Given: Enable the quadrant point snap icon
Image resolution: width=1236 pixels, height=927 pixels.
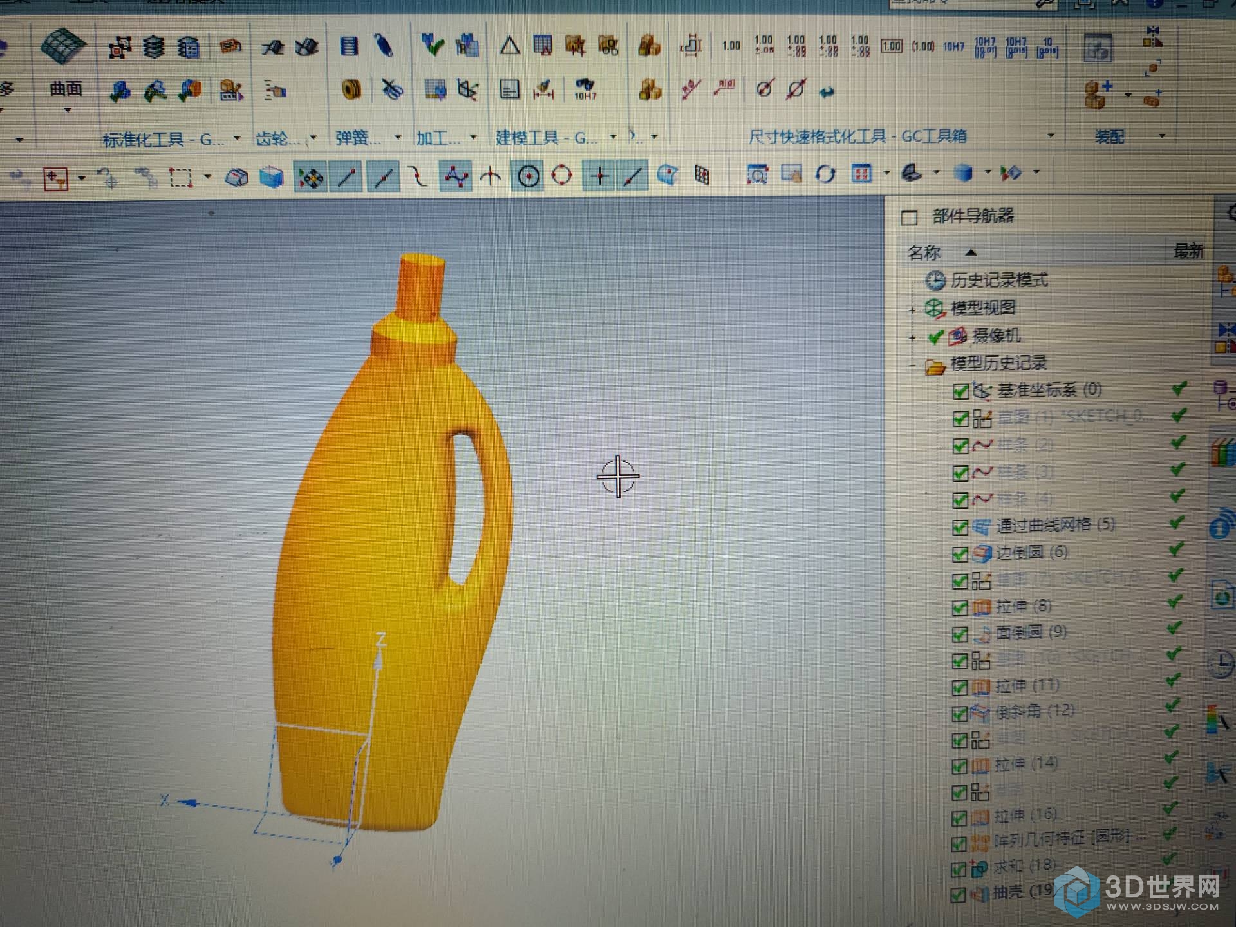Looking at the screenshot, I should click(561, 175).
